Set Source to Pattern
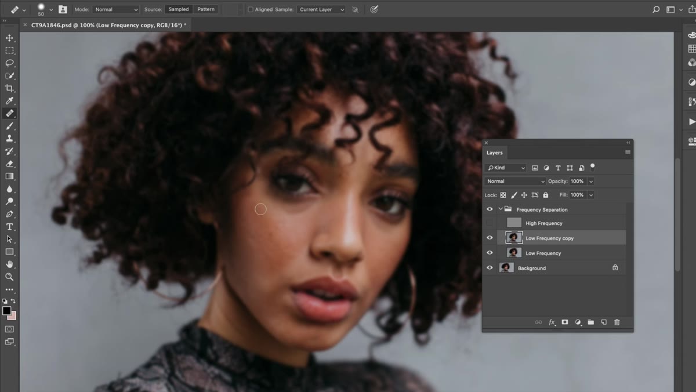This screenshot has width=696, height=392. pyautogui.click(x=206, y=9)
